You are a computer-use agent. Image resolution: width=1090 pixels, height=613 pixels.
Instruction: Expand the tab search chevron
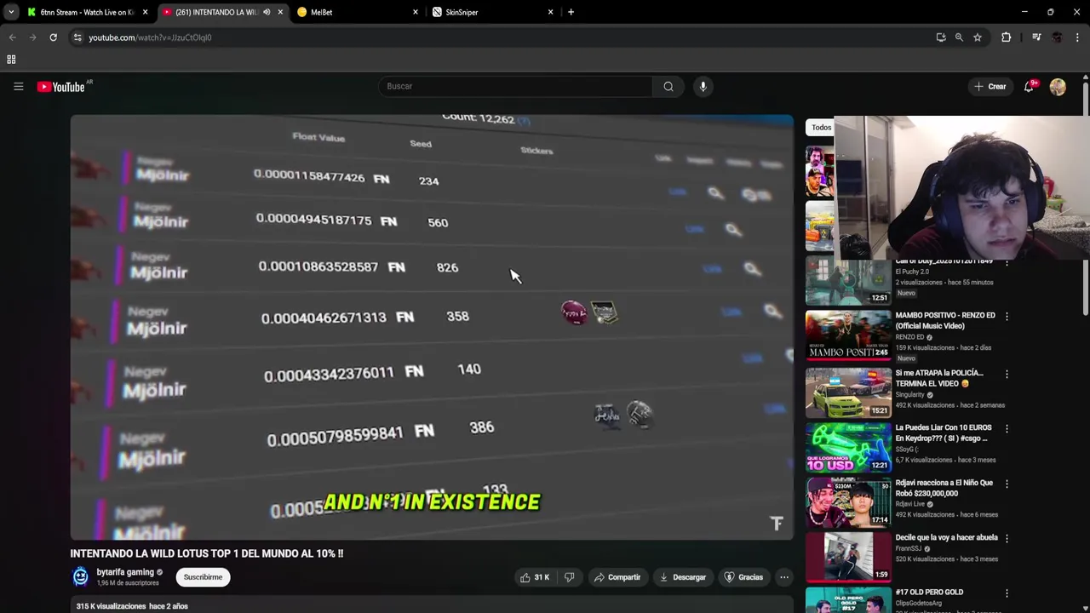[10, 12]
